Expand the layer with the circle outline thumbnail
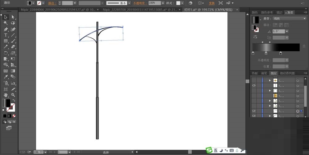The image size is (309, 155). pyautogui.click(x=270, y=91)
